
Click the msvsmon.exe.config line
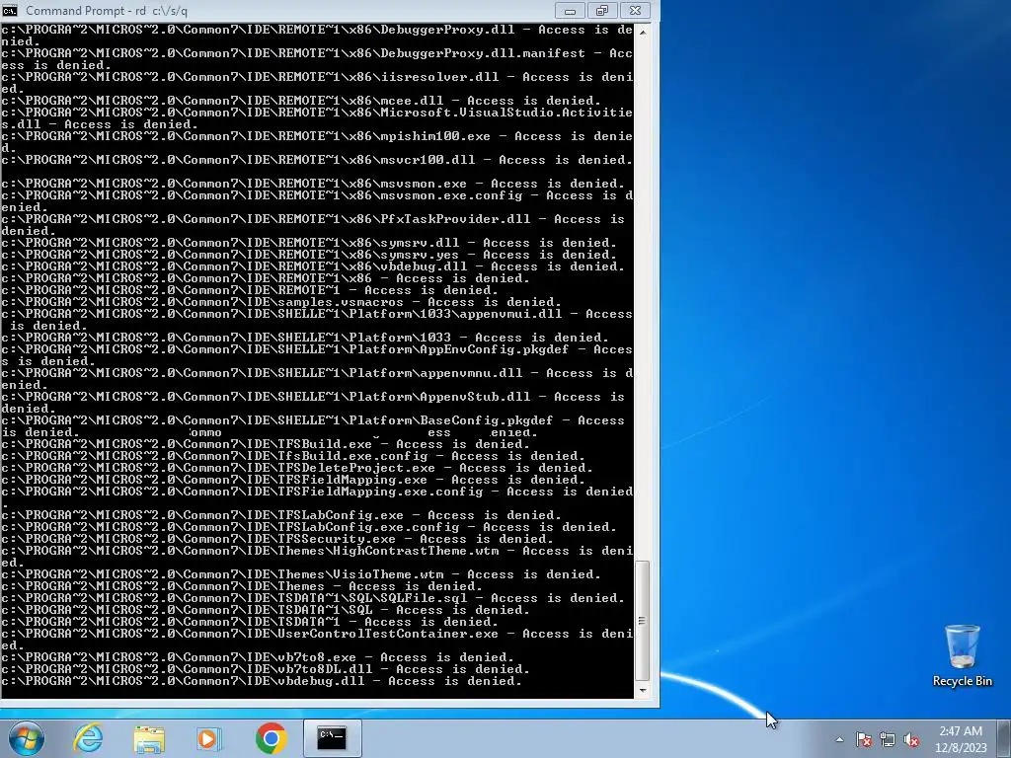point(317,201)
